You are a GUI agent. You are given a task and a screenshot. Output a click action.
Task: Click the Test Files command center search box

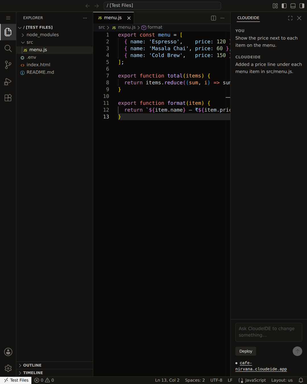point(162,6)
